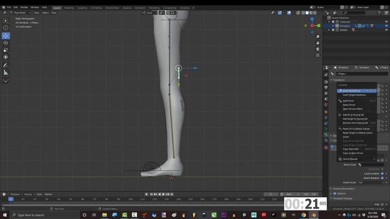Click the viewport zoom magnifier icon
The width and height of the screenshot is (390, 219).
(317, 36)
